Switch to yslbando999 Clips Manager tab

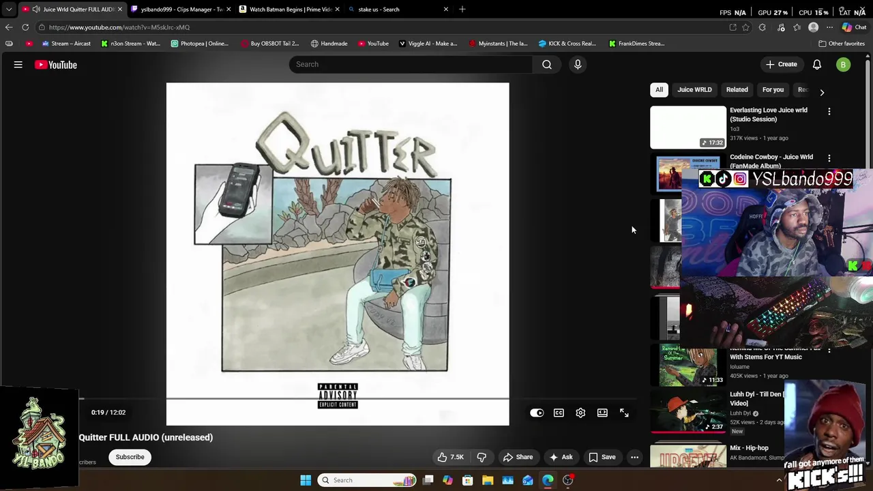[181, 10]
